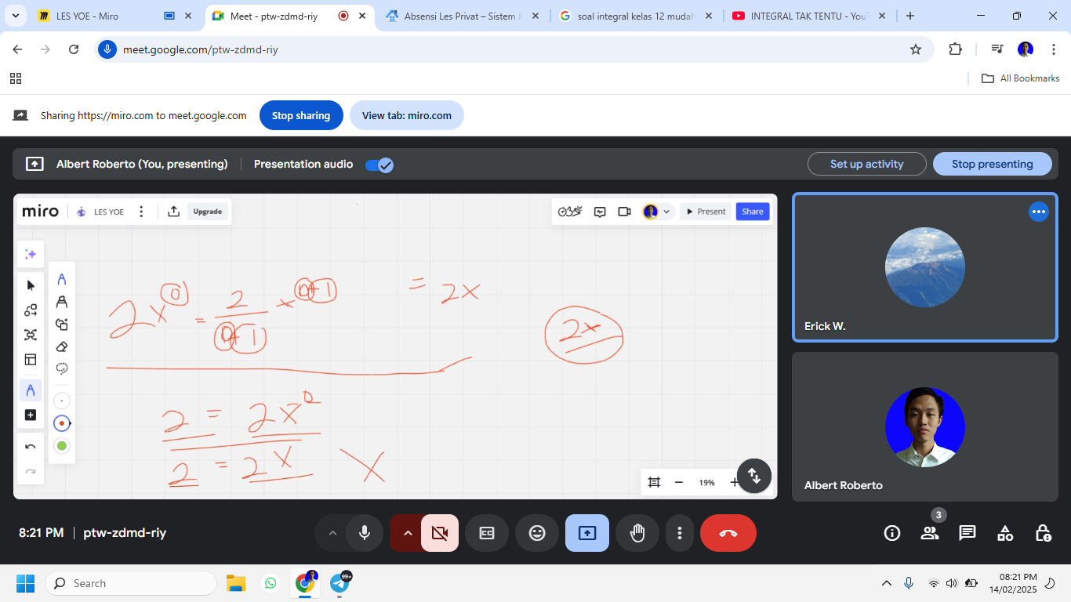Open mind map tool in Miro toolbar
This screenshot has height=602, width=1071.
[x=31, y=335]
